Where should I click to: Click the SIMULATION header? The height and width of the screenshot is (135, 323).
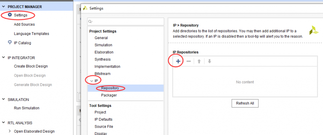[18, 100]
